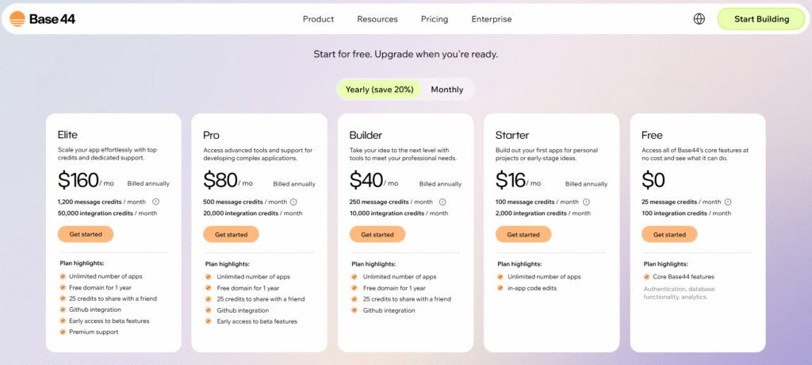Open the Resources menu

tap(377, 19)
